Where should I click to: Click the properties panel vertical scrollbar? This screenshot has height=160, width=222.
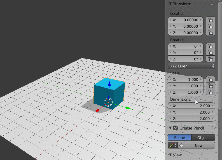pyautogui.click(x=220, y=57)
